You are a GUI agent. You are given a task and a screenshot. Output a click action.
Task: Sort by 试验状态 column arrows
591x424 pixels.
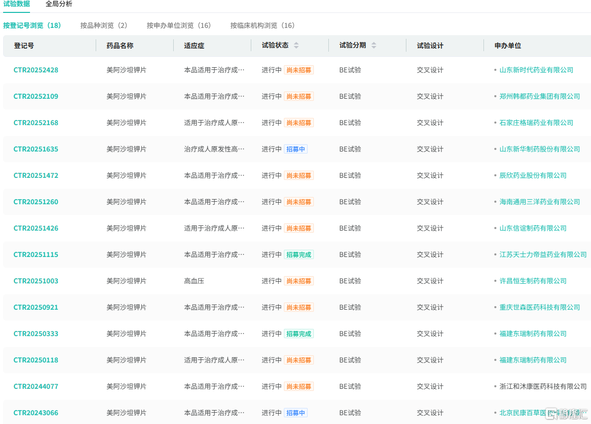[x=296, y=45]
